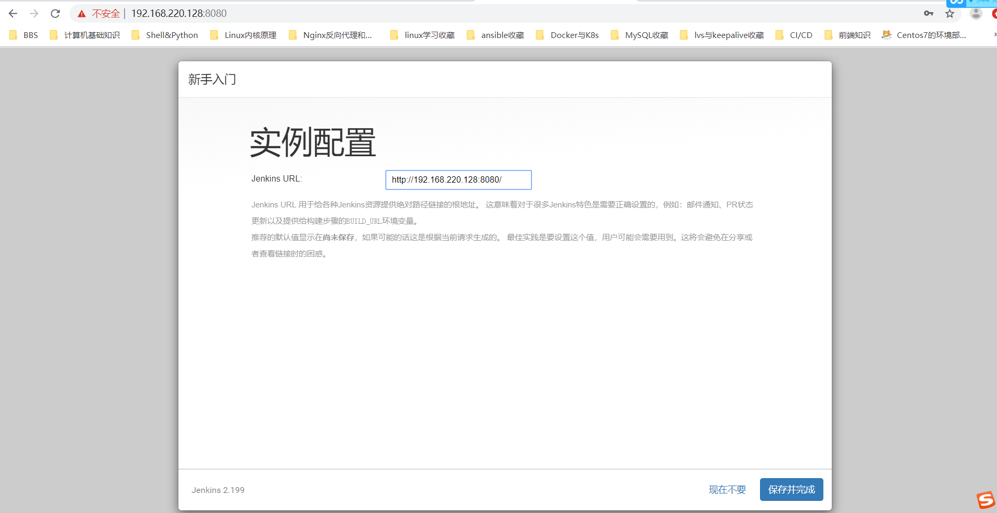Bookmark this page with the star icon
The image size is (997, 513).
click(x=950, y=13)
